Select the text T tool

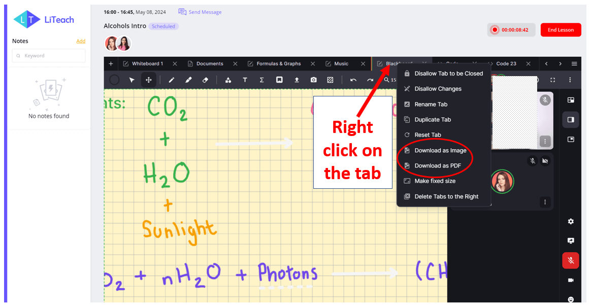[245, 80]
